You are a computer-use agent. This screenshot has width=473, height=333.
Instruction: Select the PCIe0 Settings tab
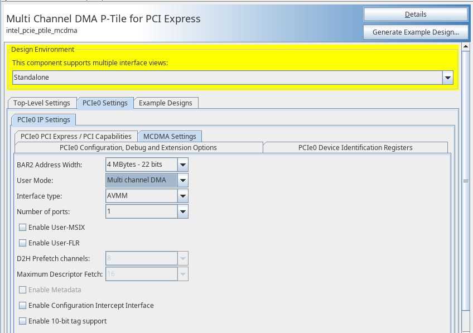[x=105, y=103]
